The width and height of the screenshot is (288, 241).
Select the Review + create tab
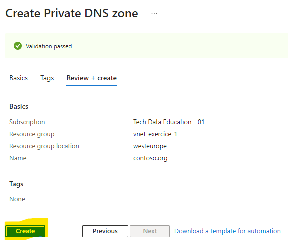point(92,78)
